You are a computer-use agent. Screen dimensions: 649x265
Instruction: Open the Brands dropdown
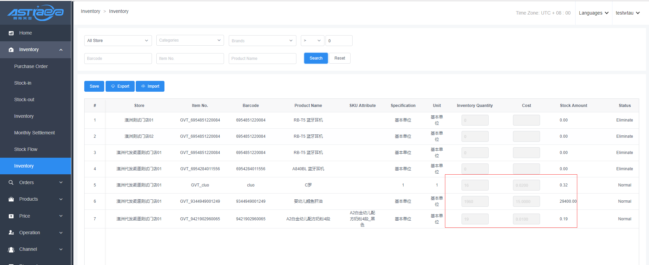pyautogui.click(x=262, y=41)
